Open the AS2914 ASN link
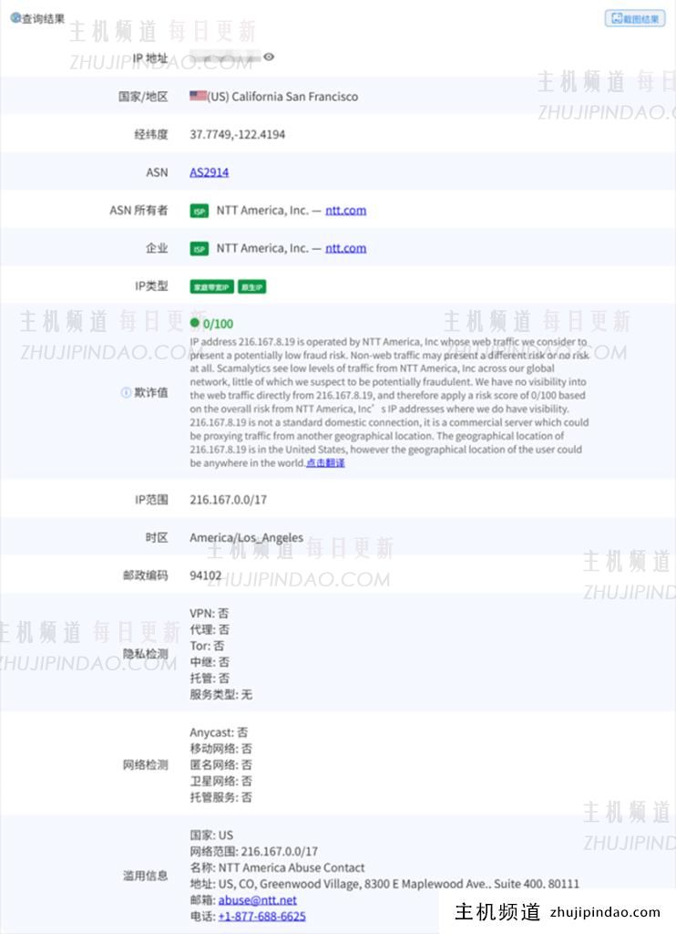This screenshot has height=934, width=676. (209, 172)
